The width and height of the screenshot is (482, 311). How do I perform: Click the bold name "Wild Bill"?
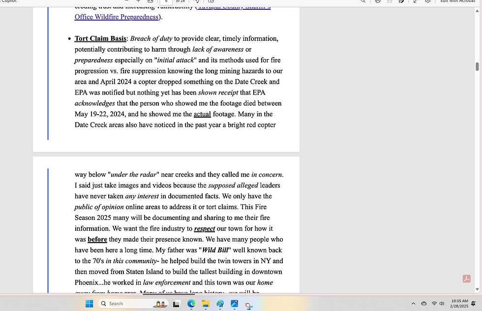pyautogui.click(x=215, y=250)
